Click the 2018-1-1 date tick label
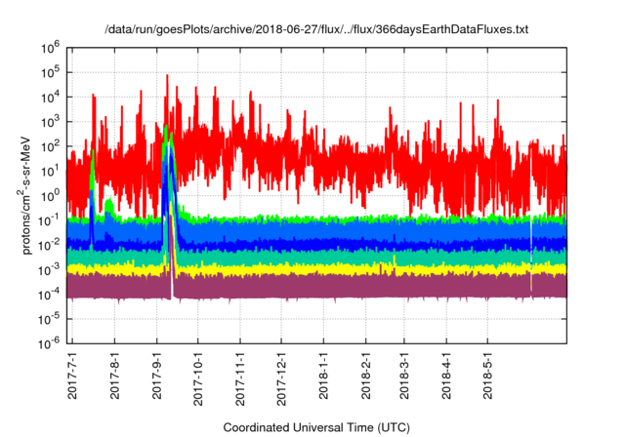Image resolution: width=625 pixels, height=437 pixels. 323,376
